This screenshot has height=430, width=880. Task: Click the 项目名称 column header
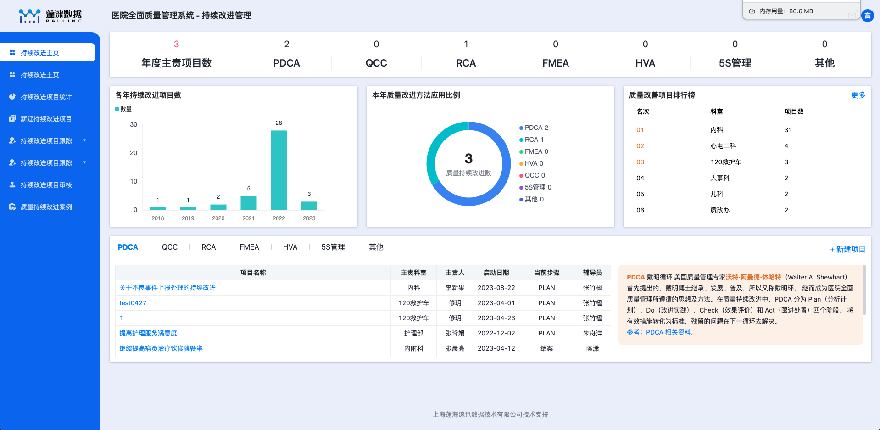[253, 273]
